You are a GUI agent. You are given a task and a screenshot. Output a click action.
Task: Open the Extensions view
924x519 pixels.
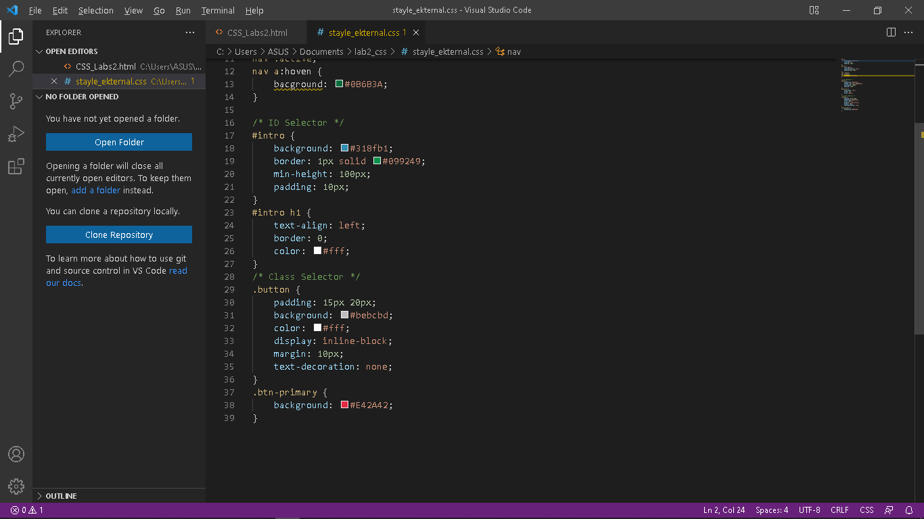pyautogui.click(x=16, y=166)
